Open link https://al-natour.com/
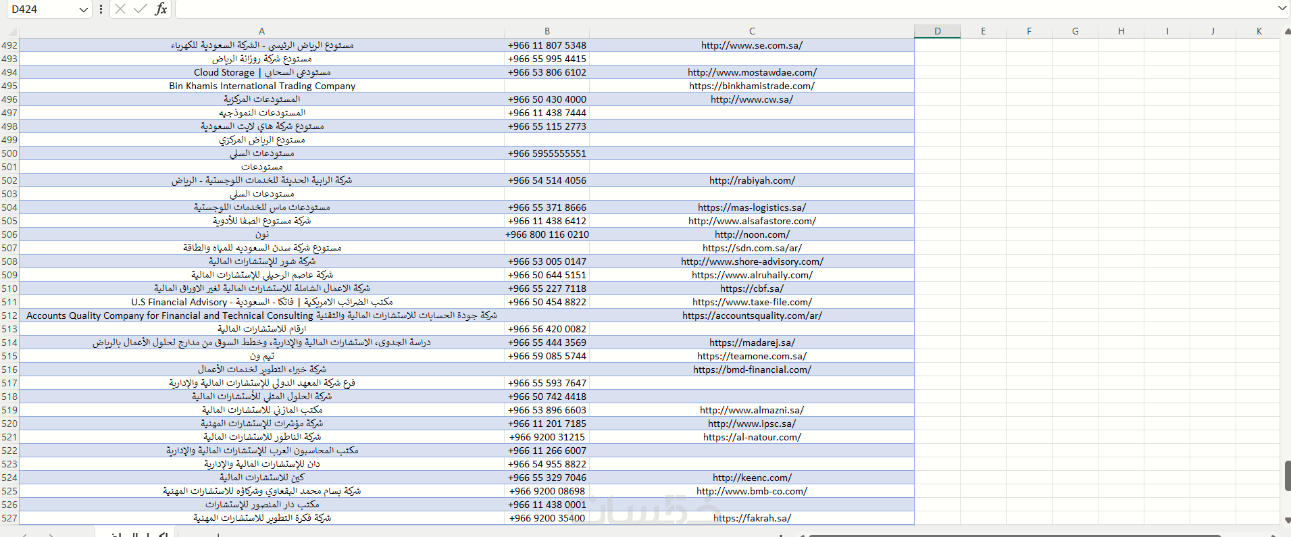The width and height of the screenshot is (1291, 537). pos(752,437)
